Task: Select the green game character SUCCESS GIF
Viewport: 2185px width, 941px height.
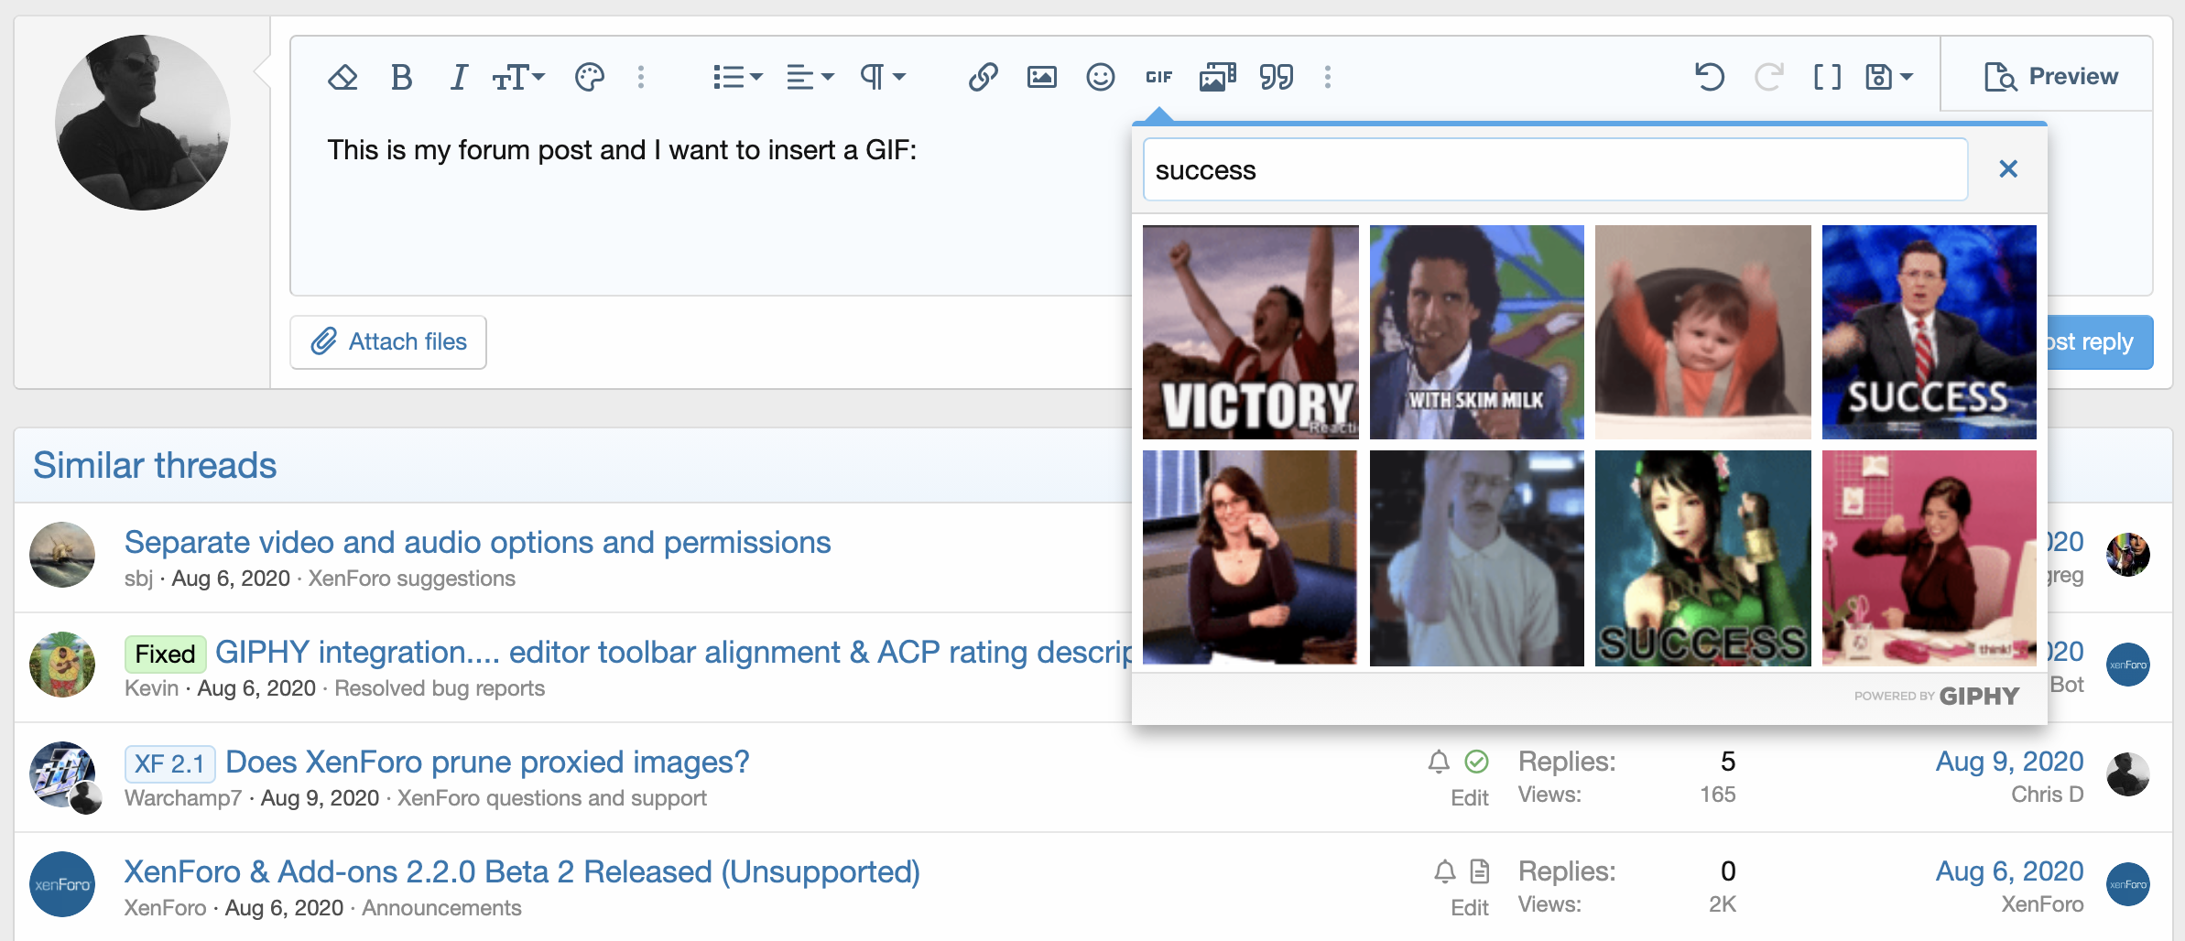Action: point(1703,557)
